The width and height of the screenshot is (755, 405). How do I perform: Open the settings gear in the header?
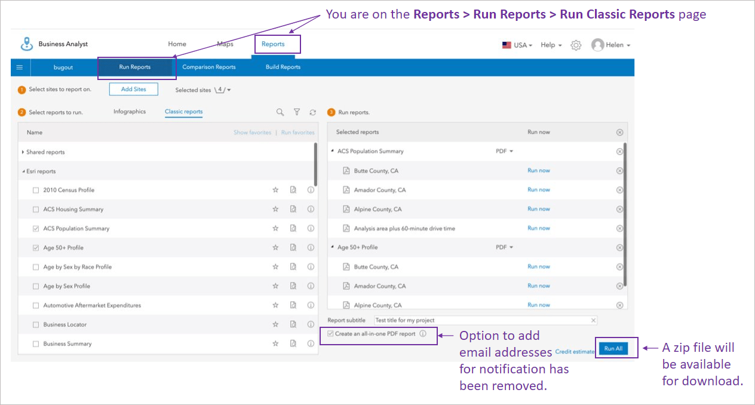(x=575, y=44)
